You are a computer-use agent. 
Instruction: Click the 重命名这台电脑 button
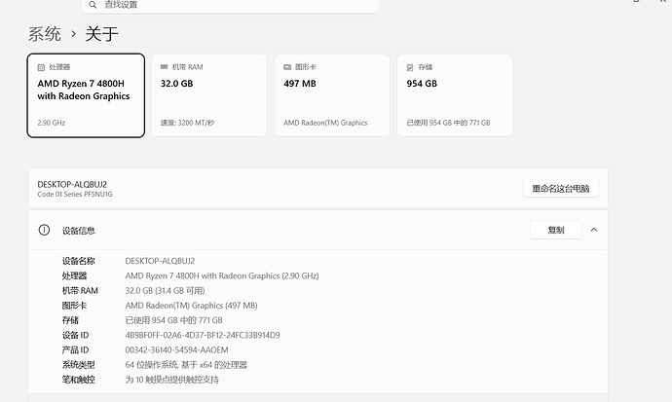click(x=561, y=189)
